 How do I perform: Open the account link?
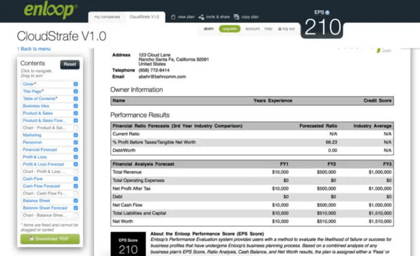click(x=252, y=29)
